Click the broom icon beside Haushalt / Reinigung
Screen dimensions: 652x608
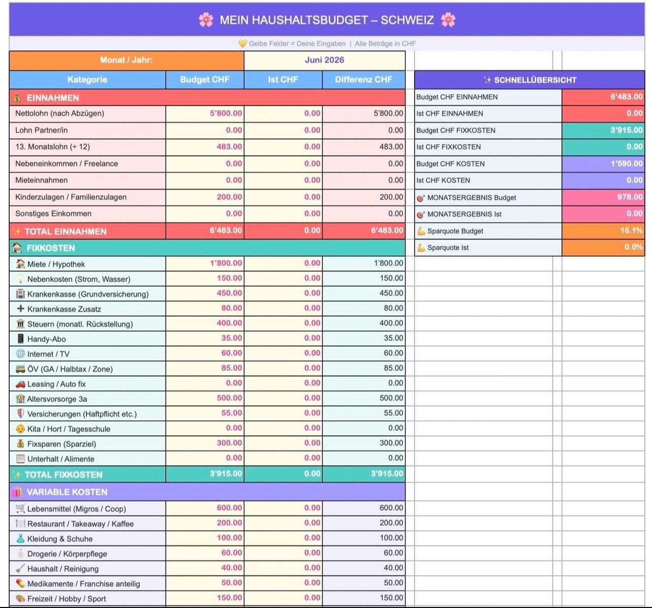(20, 568)
